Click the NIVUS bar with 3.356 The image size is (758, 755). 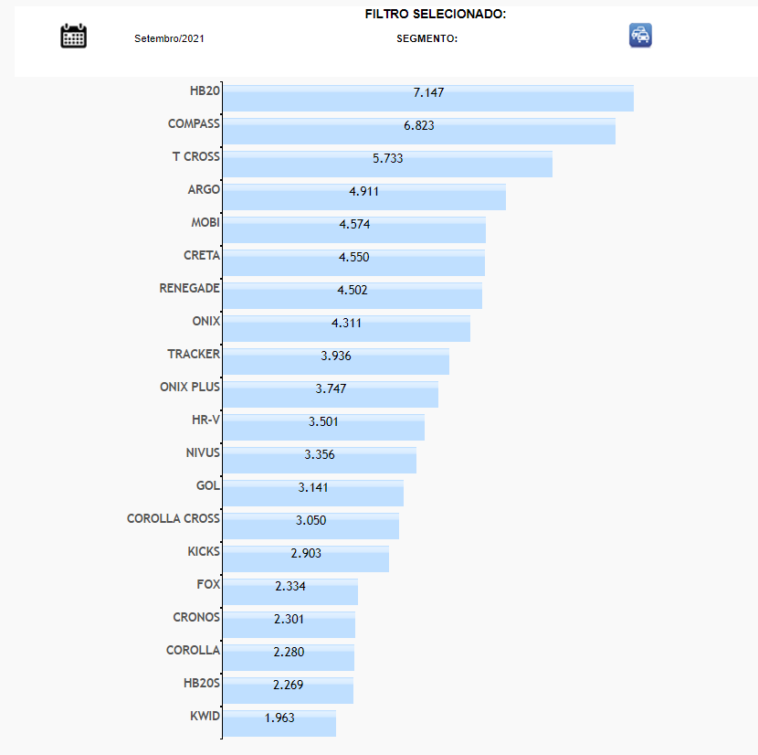319,460
